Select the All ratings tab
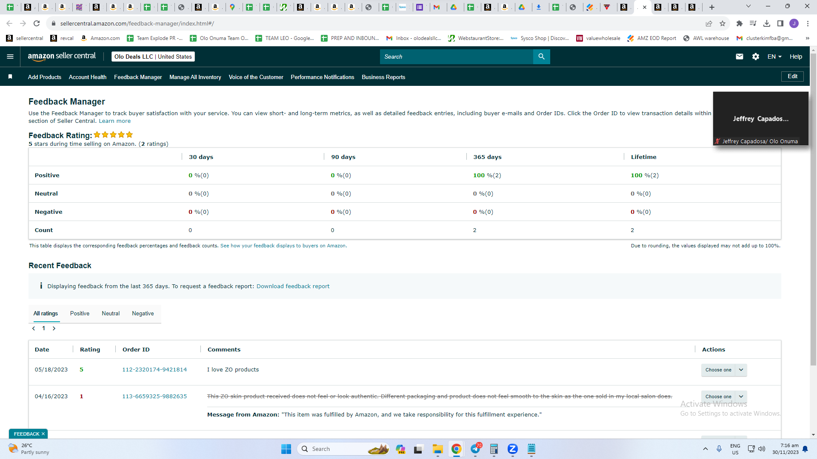Image resolution: width=817 pixels, height=459 pixels. [46, 314]
